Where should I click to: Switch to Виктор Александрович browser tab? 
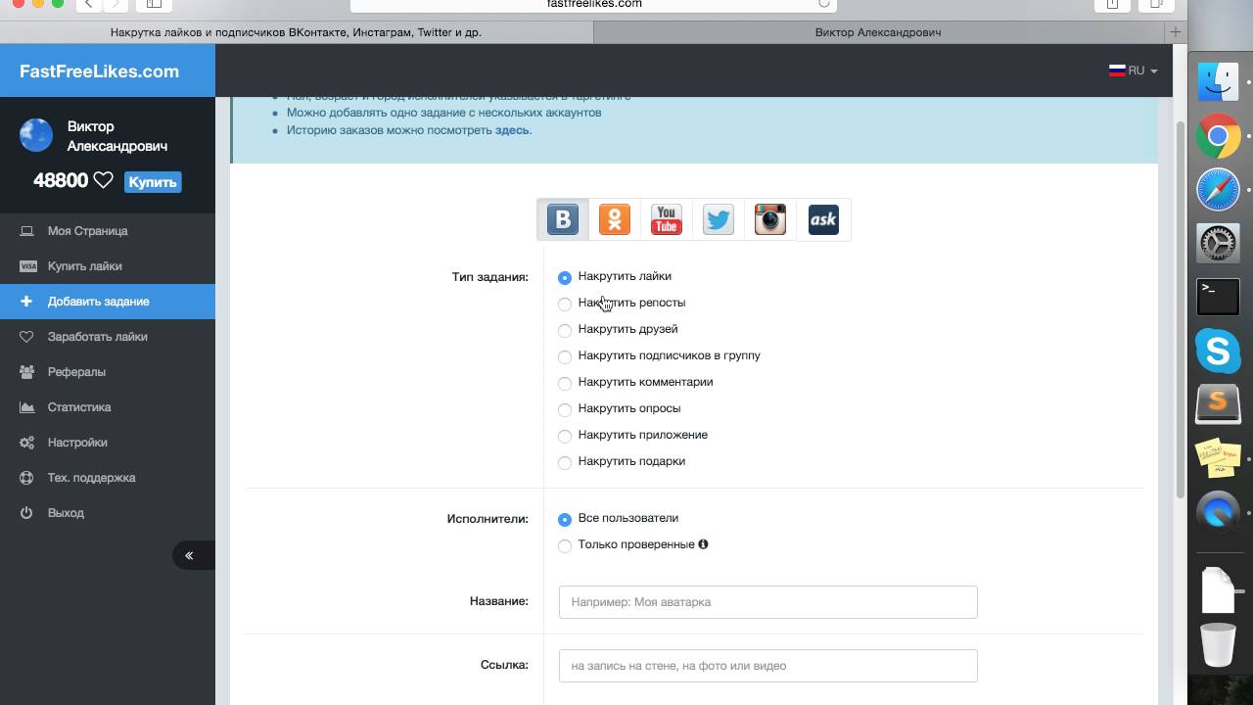point(878,32)
